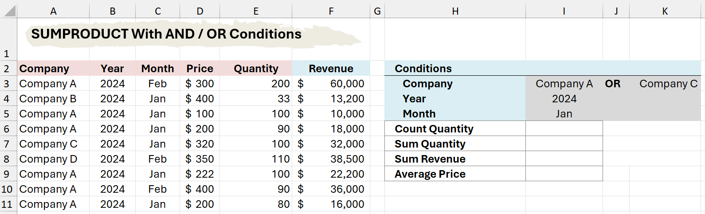Select column H header

(455, 11)
